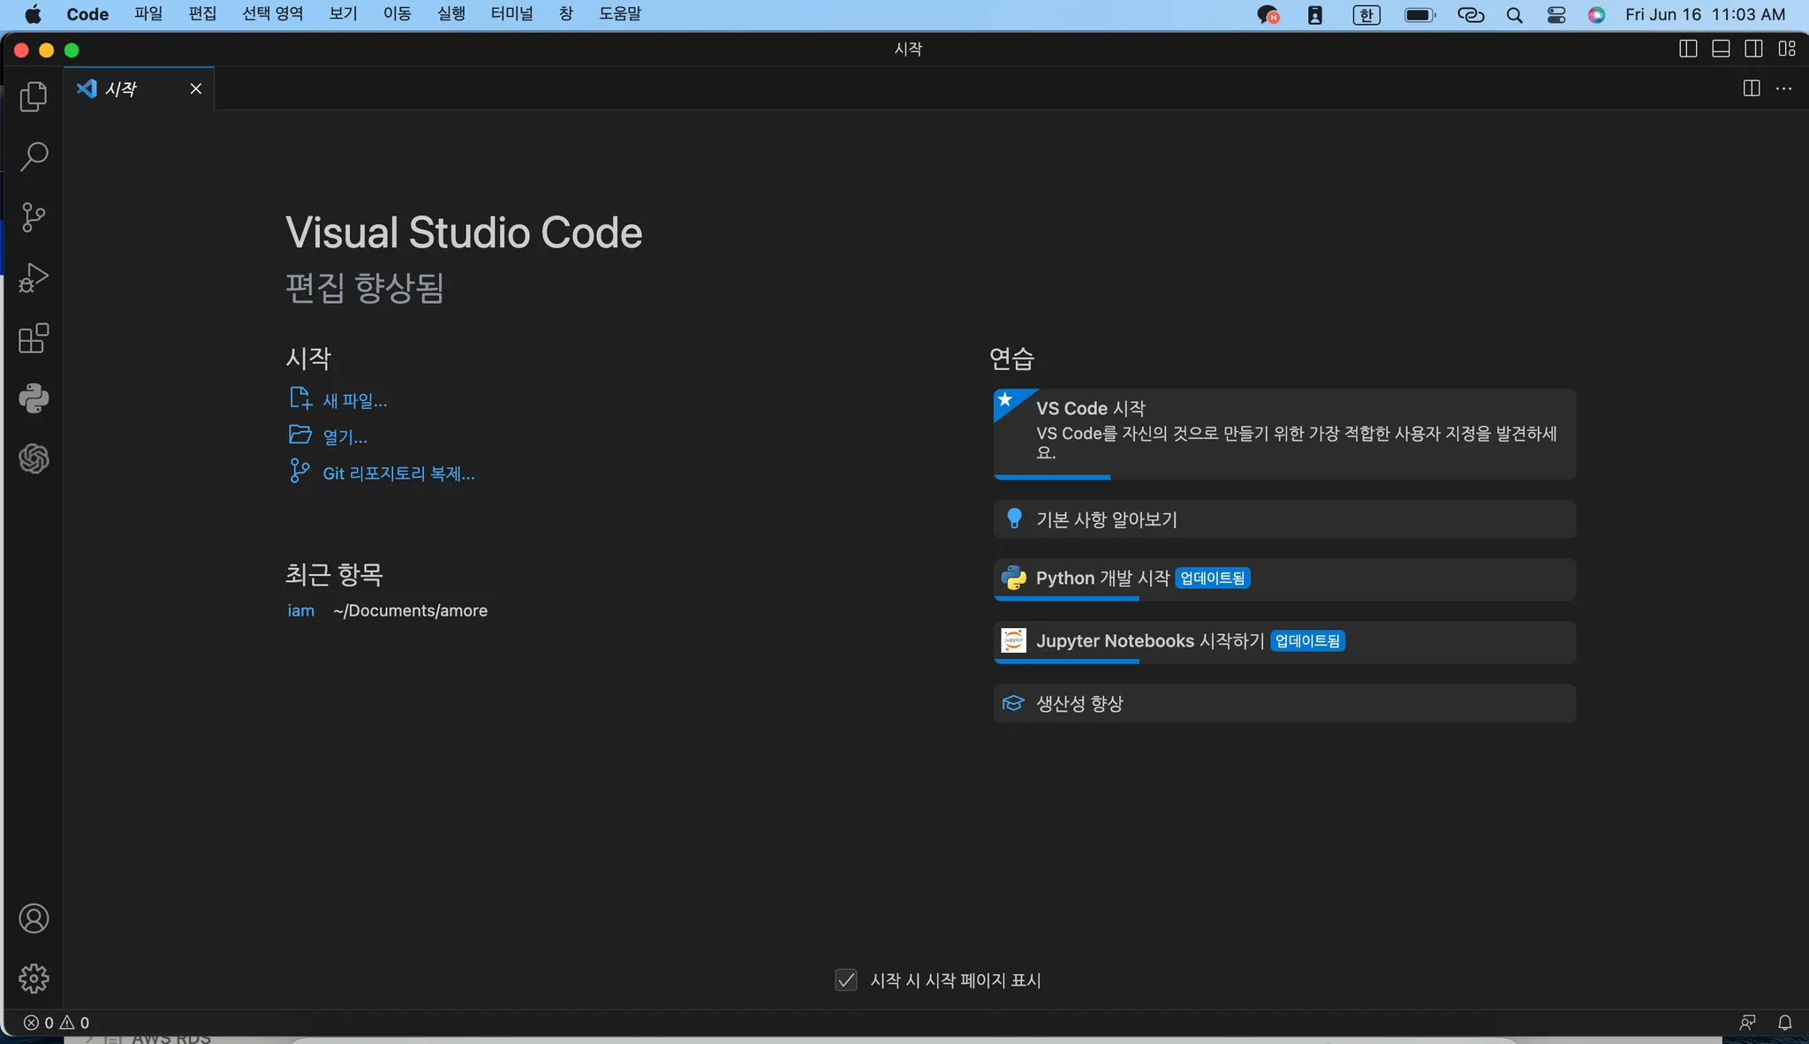The height and width of the screenshot is (1044, 1809).
Task: Open the Search view icon
Action: coord(34,156)
